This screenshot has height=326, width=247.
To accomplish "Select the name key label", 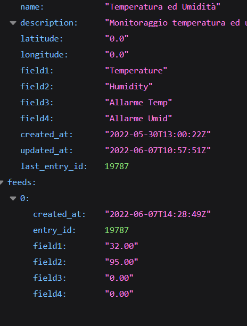I will [32, 7].
